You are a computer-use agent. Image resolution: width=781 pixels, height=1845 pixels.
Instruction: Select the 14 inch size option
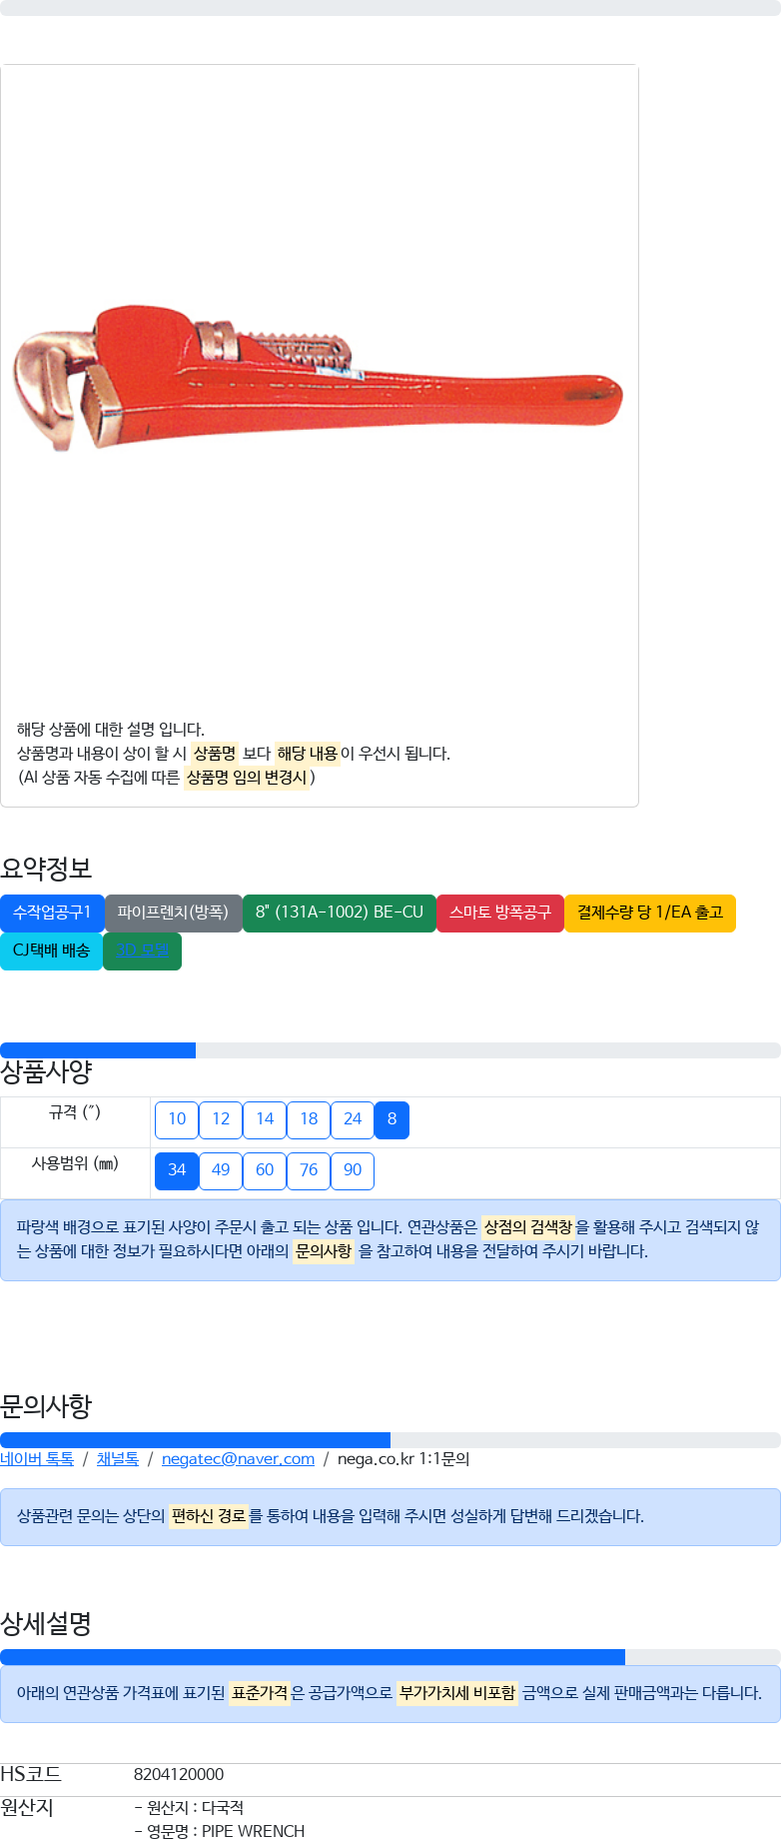(265, 1119)
